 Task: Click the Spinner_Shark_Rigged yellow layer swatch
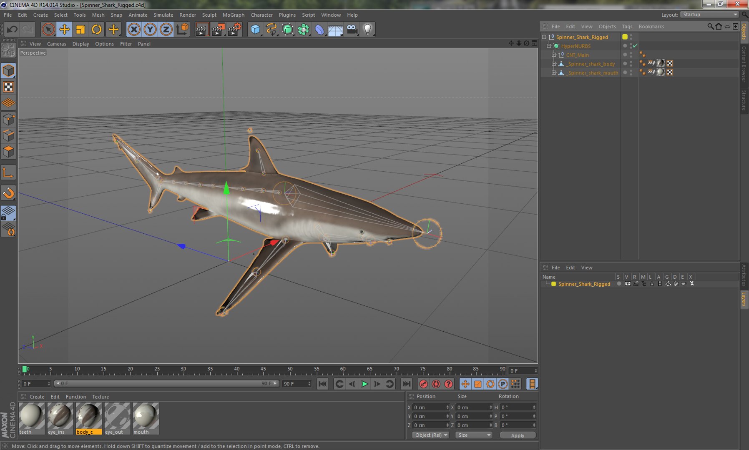625,37
